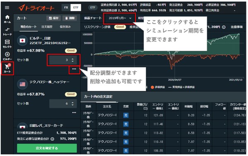Open three-dot menu for テクノロジー株_ヘッジャー

point(74,113)
